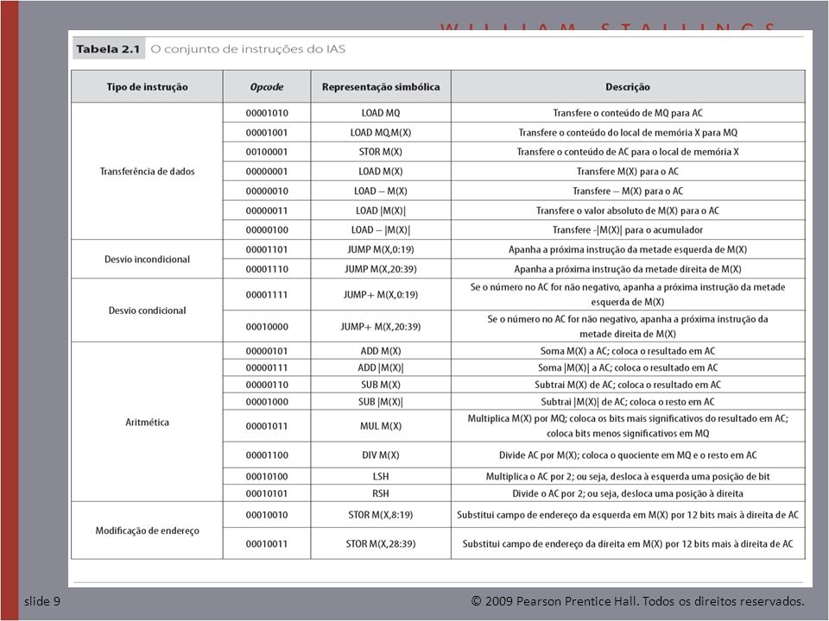Select the 'JUMP M(X,0:19)' cell
This screenshot has height=621, width=829.
click(381, 249)
